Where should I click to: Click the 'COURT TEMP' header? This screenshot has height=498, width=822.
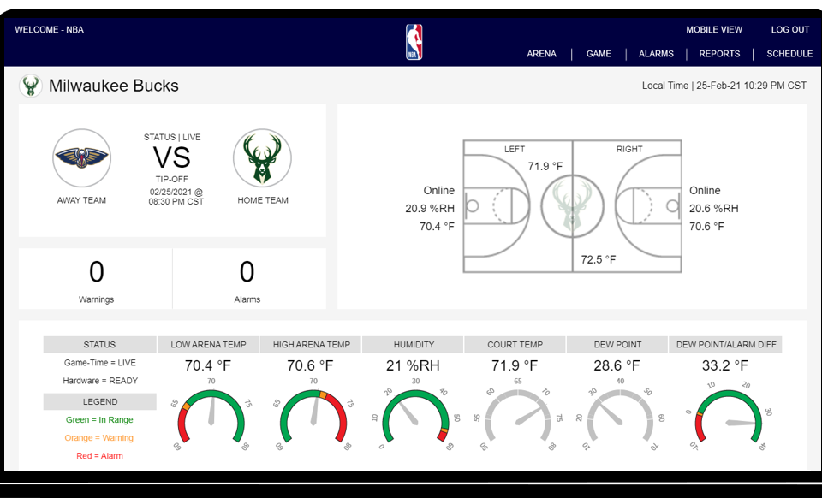[515, 345]
